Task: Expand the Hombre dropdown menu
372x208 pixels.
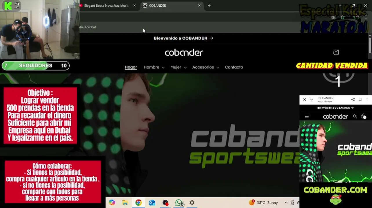Action: click(154, 67)
